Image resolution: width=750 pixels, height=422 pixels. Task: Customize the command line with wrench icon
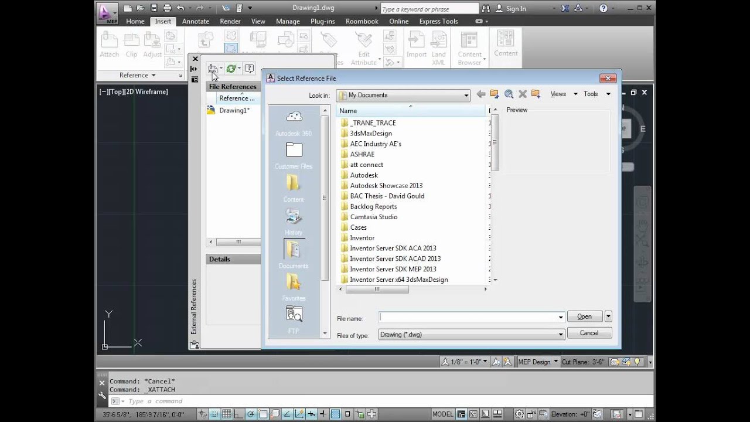point(102,396)
